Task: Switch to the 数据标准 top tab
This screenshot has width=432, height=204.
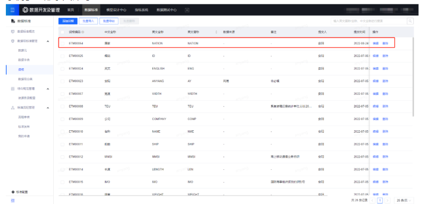Action: point(91,10)
